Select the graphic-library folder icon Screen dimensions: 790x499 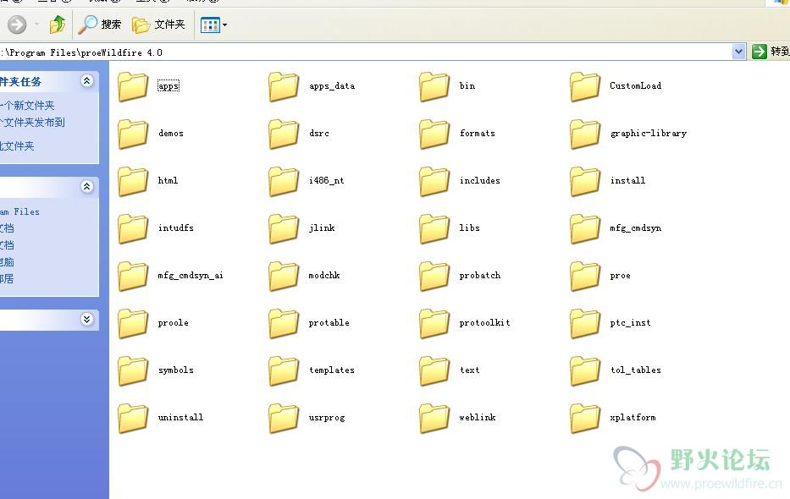coord(585,134)
